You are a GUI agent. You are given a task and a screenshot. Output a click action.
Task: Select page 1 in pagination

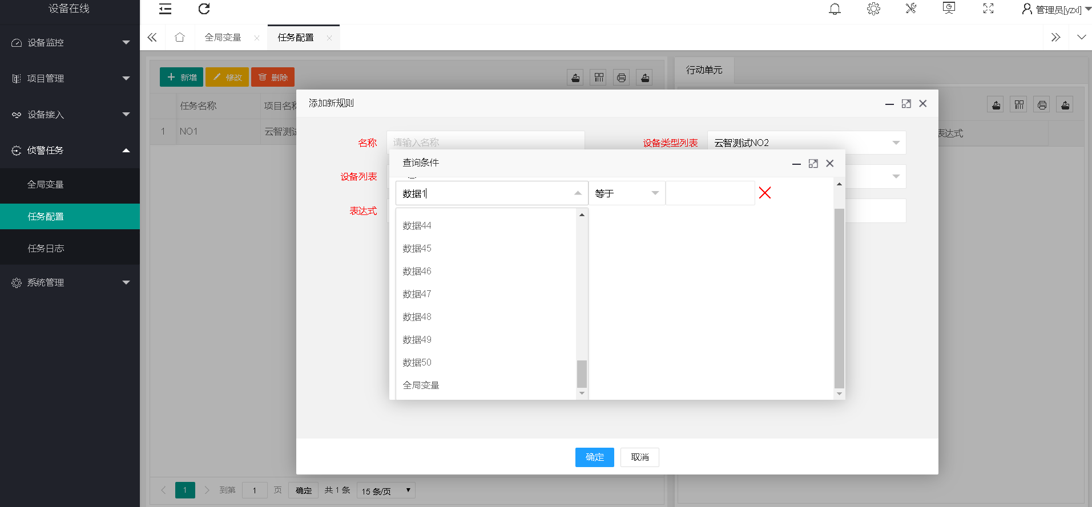click(x=185, y=490)
